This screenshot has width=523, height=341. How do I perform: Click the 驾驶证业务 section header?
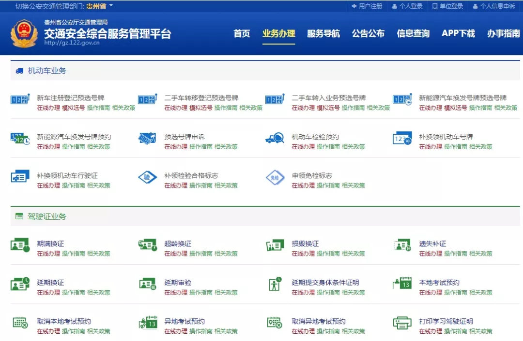tap(47, 217)
